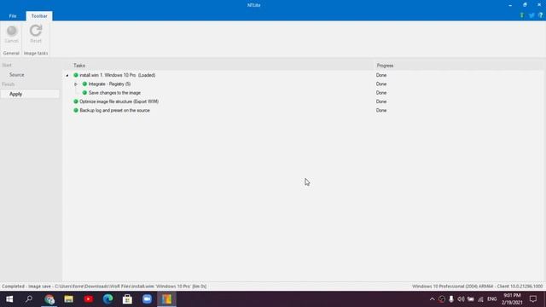
Task: Click Done progress for Backup log row
Action: click(381, 110)
